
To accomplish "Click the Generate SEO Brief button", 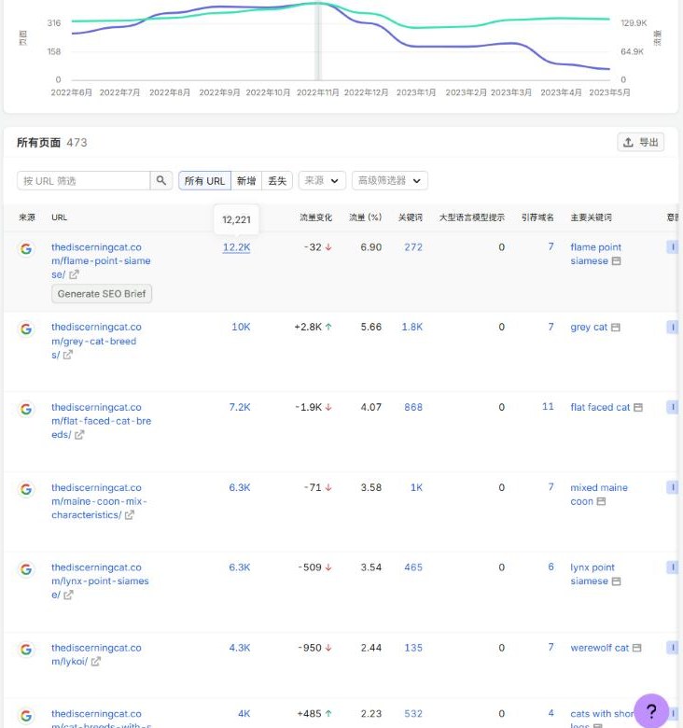I will [102, 294].
